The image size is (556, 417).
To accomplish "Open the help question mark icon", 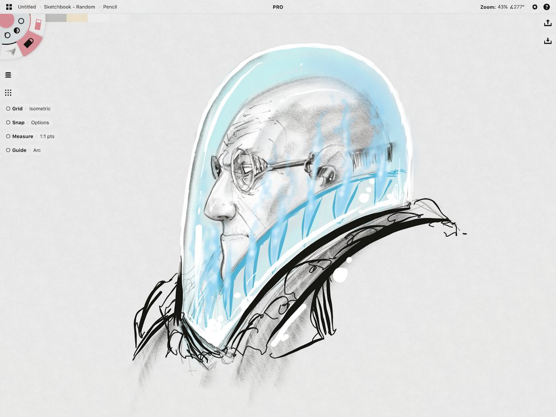I will tap(546, 7).
